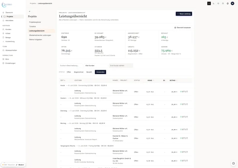Click the Kunde column header
The image size is (238, 168).
point(115,80)
